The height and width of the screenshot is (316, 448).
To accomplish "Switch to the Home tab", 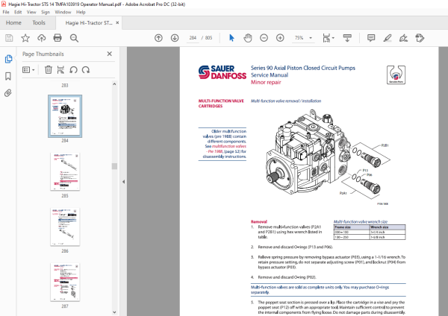I will [x=13, y=23].
